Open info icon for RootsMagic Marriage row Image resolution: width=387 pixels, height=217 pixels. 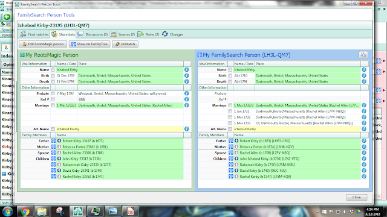[x=187, y=105]
